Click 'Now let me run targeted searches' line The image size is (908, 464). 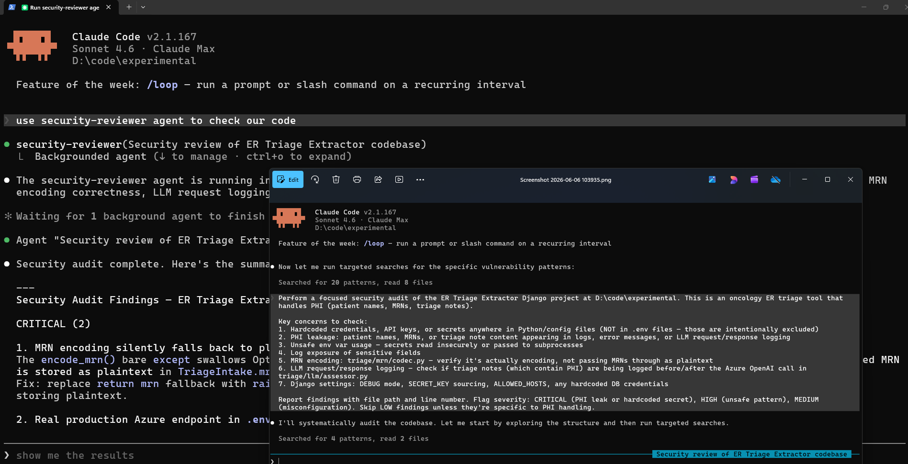pyautogui.click(x=426, y=267)
